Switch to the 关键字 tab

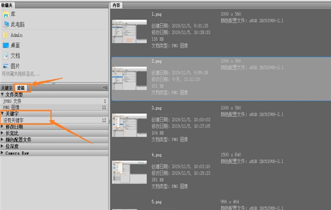pos(7,88)
